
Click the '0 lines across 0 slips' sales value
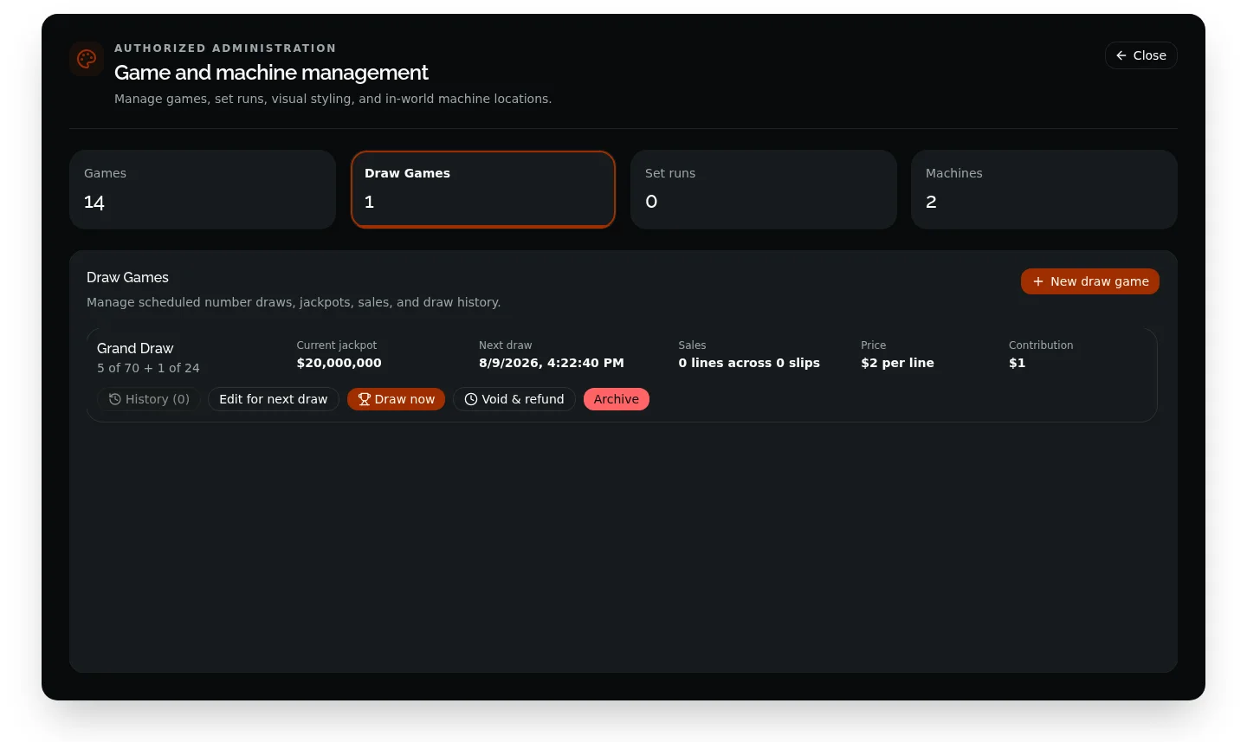pyautogui.click(x=749, y=363)
